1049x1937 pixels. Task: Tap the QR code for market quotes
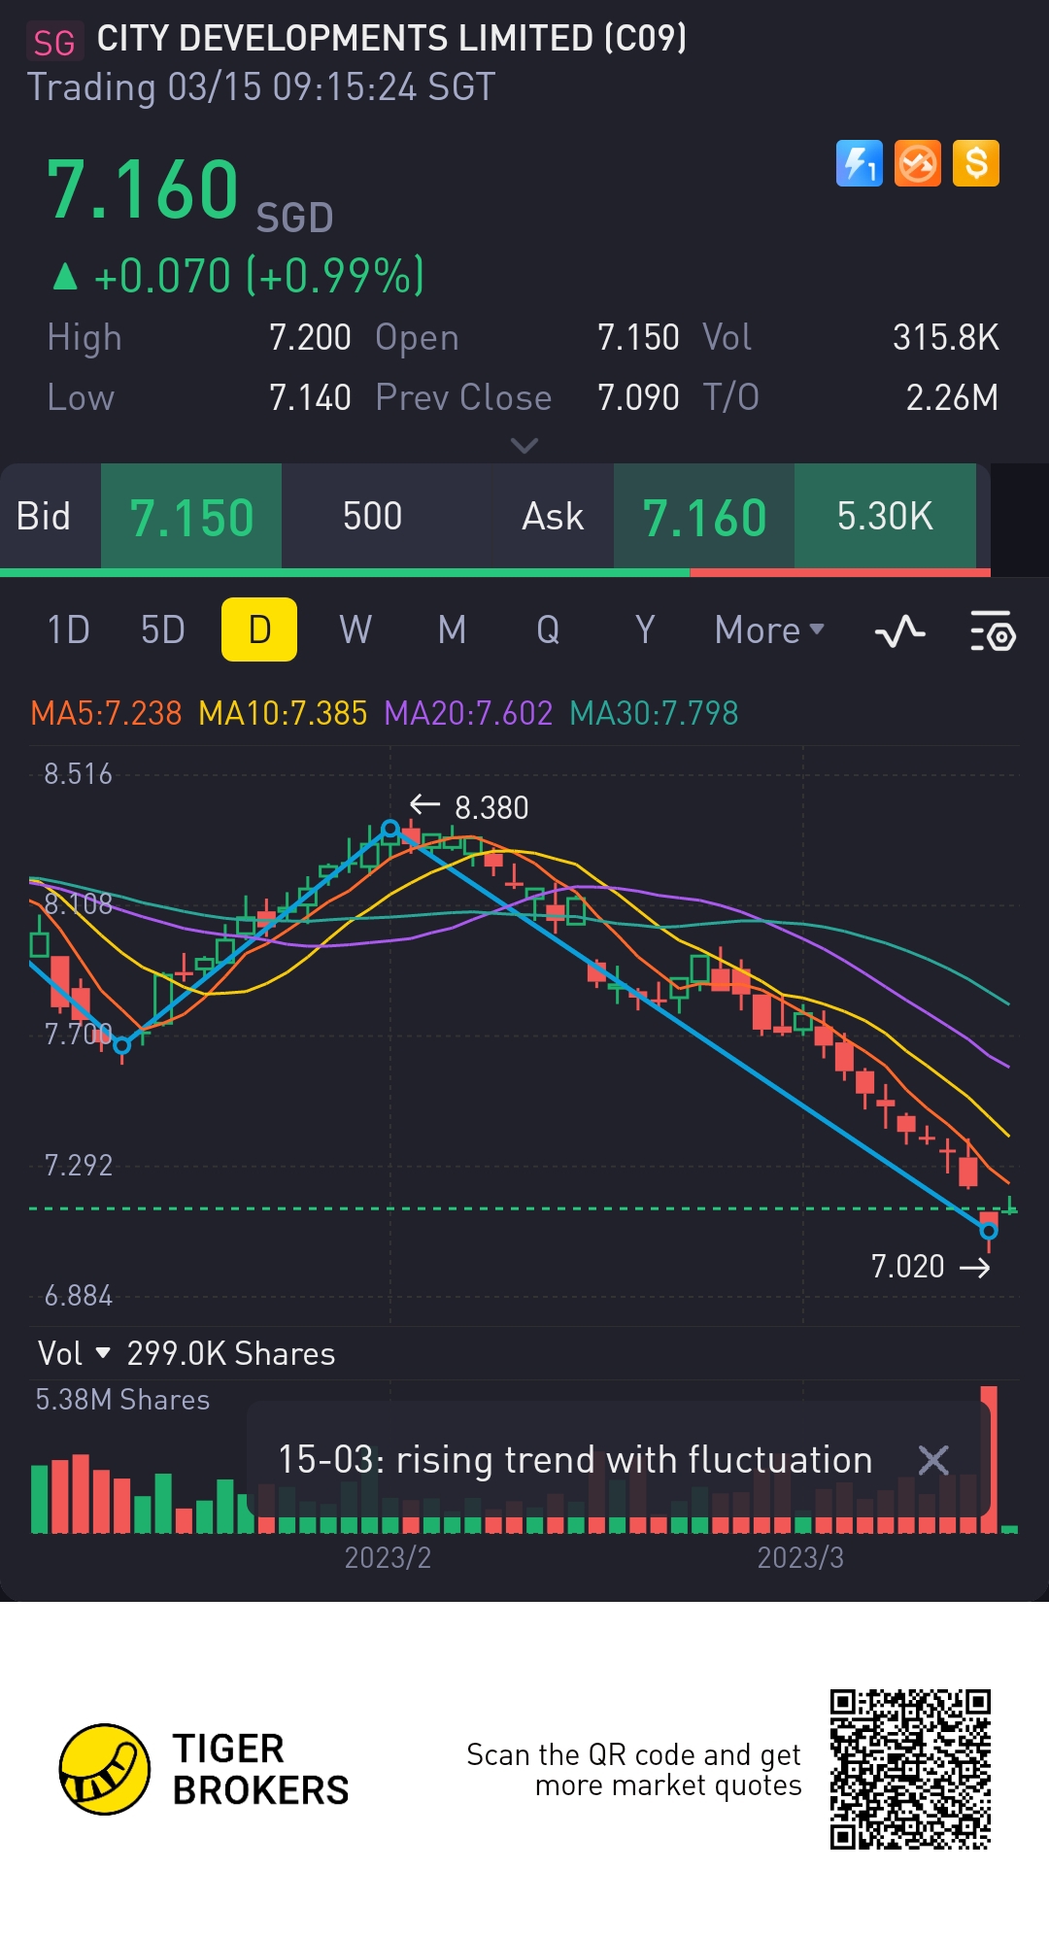(910, 1769)
